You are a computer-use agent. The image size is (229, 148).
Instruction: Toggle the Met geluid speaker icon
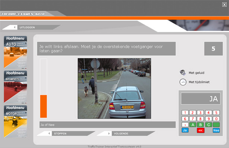[x=182, y=73]
